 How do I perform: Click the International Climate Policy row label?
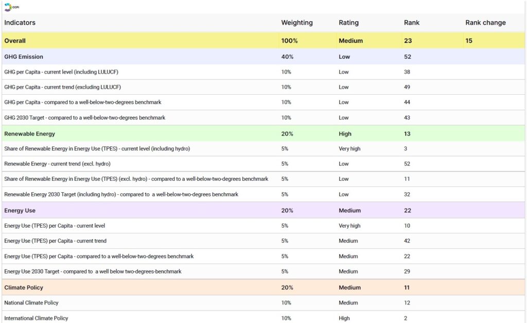pos(36,318)
